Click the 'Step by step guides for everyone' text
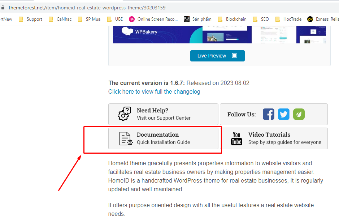 tap(285, 142)
